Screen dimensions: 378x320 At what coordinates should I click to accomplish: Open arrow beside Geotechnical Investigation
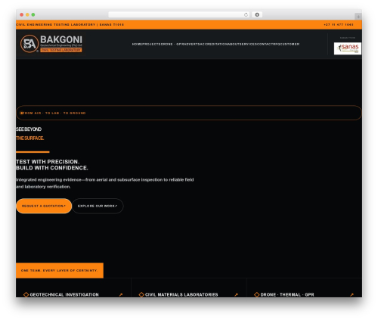(121, 294)
